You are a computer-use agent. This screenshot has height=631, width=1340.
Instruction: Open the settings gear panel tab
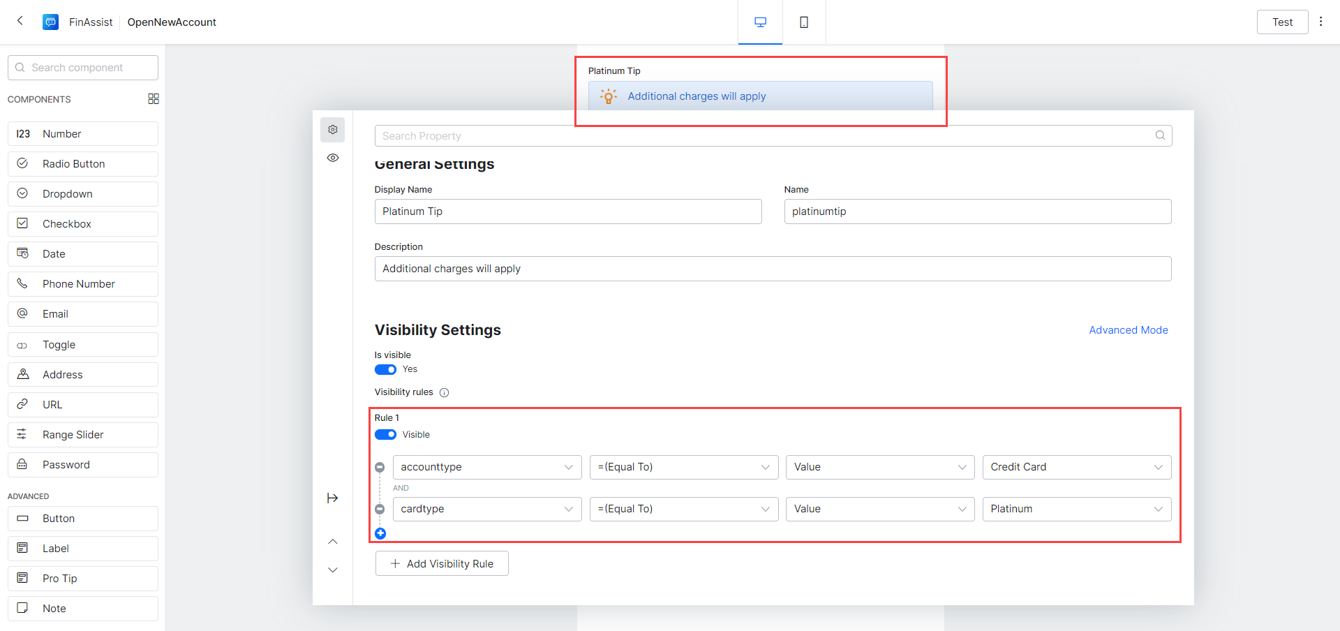click(x=333, y=130)
